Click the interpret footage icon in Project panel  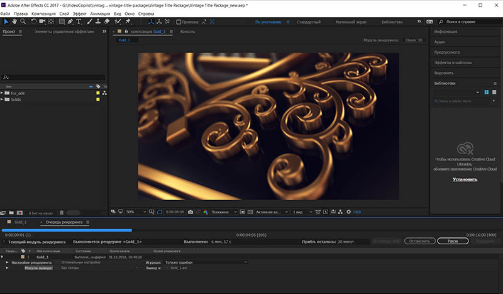click(x=3, y=213)
